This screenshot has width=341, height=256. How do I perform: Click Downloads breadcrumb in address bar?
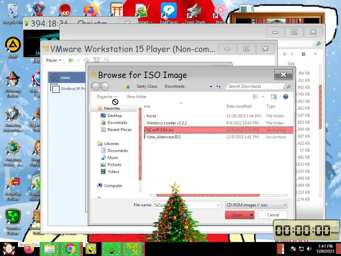[x=174, y=86]
